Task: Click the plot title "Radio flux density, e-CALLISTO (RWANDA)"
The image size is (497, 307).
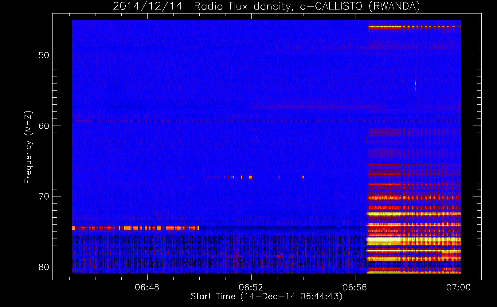Action: (307, 6)
